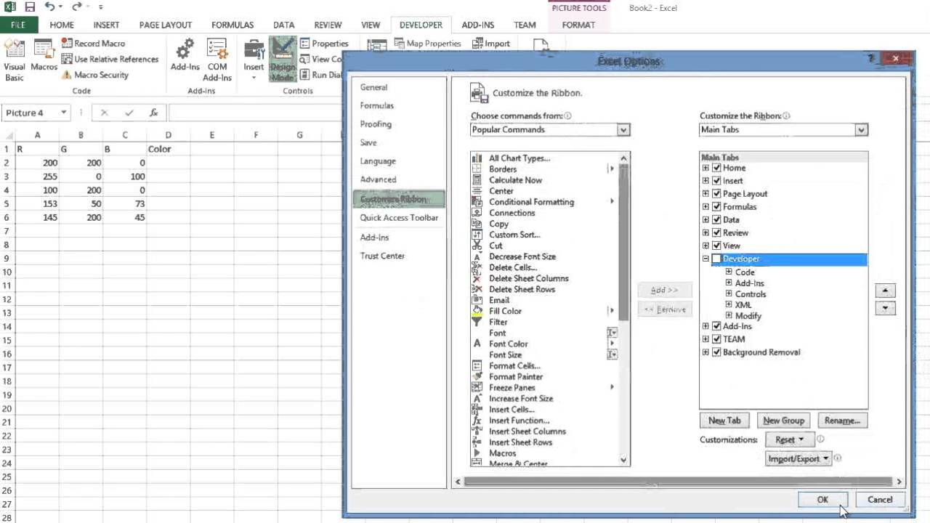The height and width of the screenshot is (523, 930).
Task: Click the Rename button
Action: point(842,421)
